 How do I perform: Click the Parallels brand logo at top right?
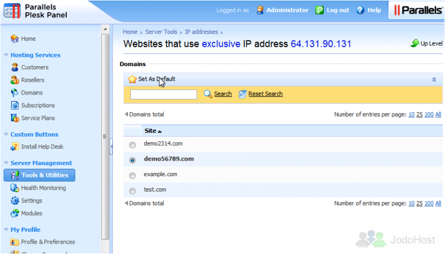[x=418, y=10]
